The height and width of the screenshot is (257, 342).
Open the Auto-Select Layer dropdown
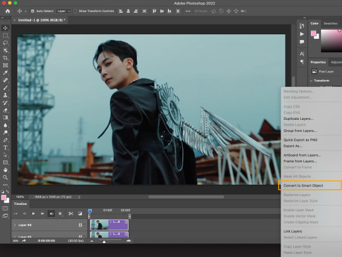click(63, 11)
